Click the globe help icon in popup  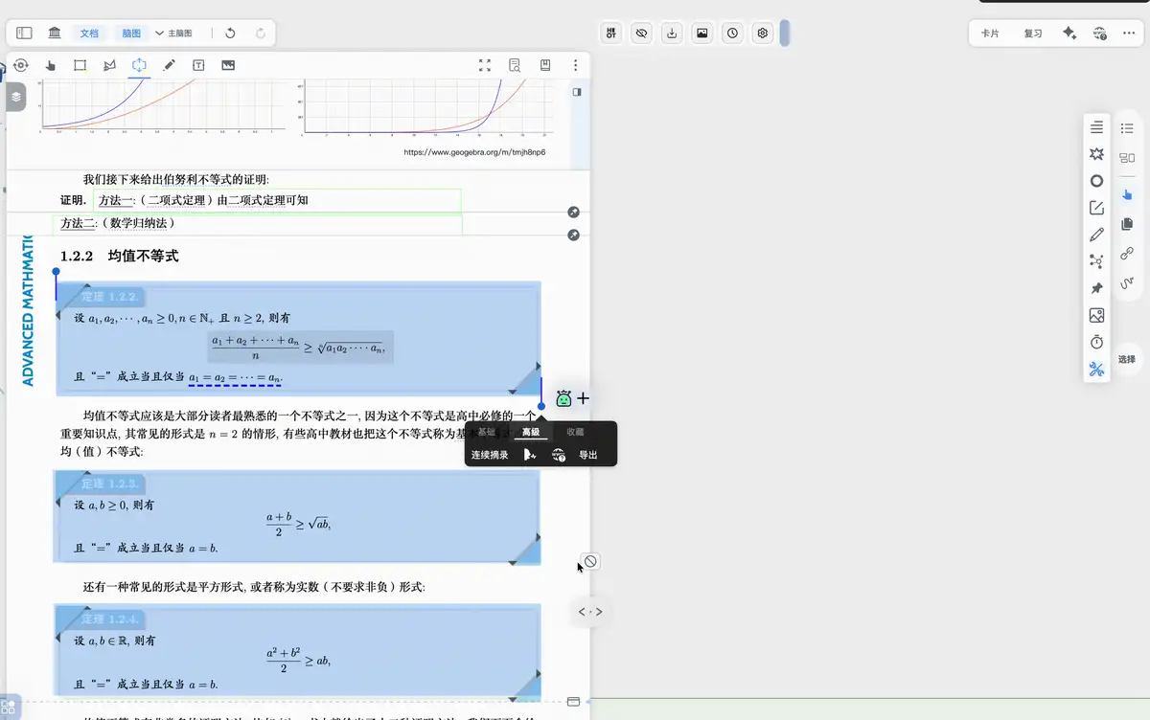(558, 455)
